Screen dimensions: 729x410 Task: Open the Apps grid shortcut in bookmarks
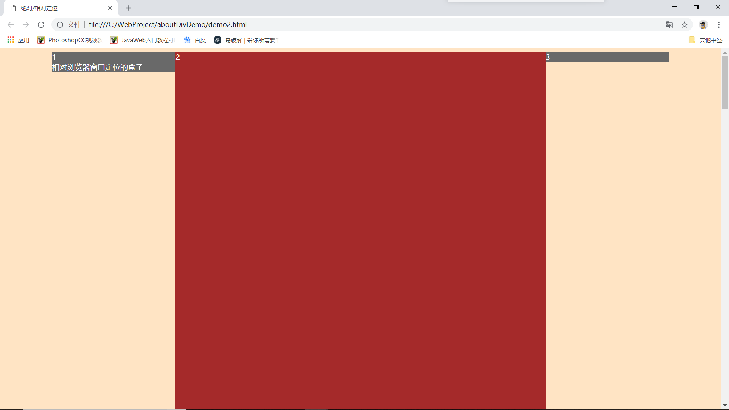tap(18, 40)
